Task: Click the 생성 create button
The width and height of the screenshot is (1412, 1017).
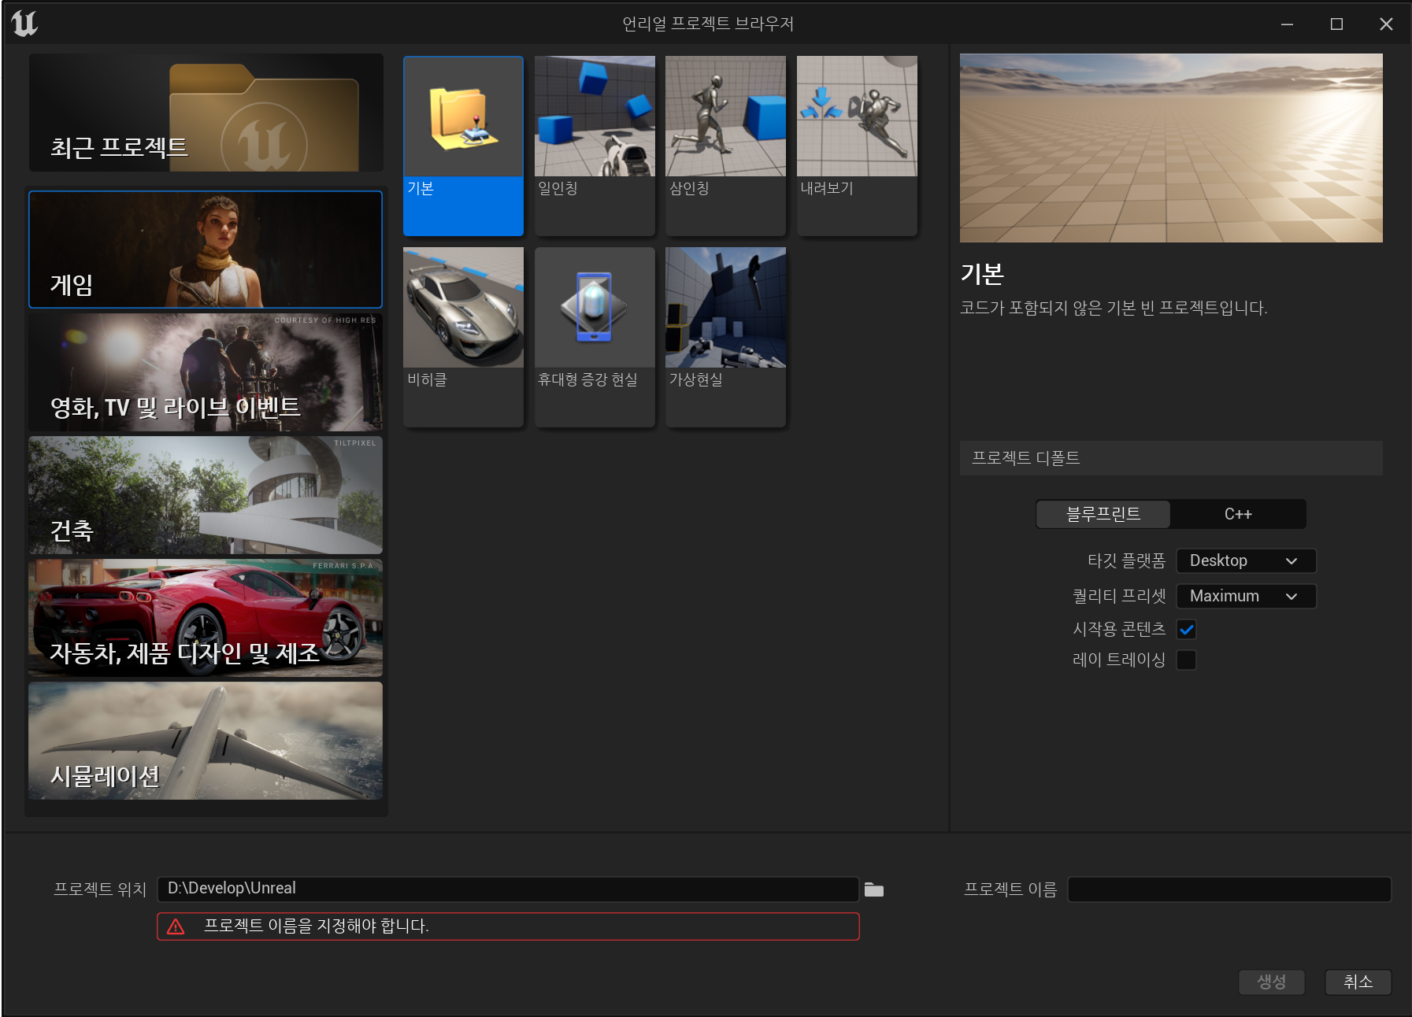Action: click(1271, 982)
